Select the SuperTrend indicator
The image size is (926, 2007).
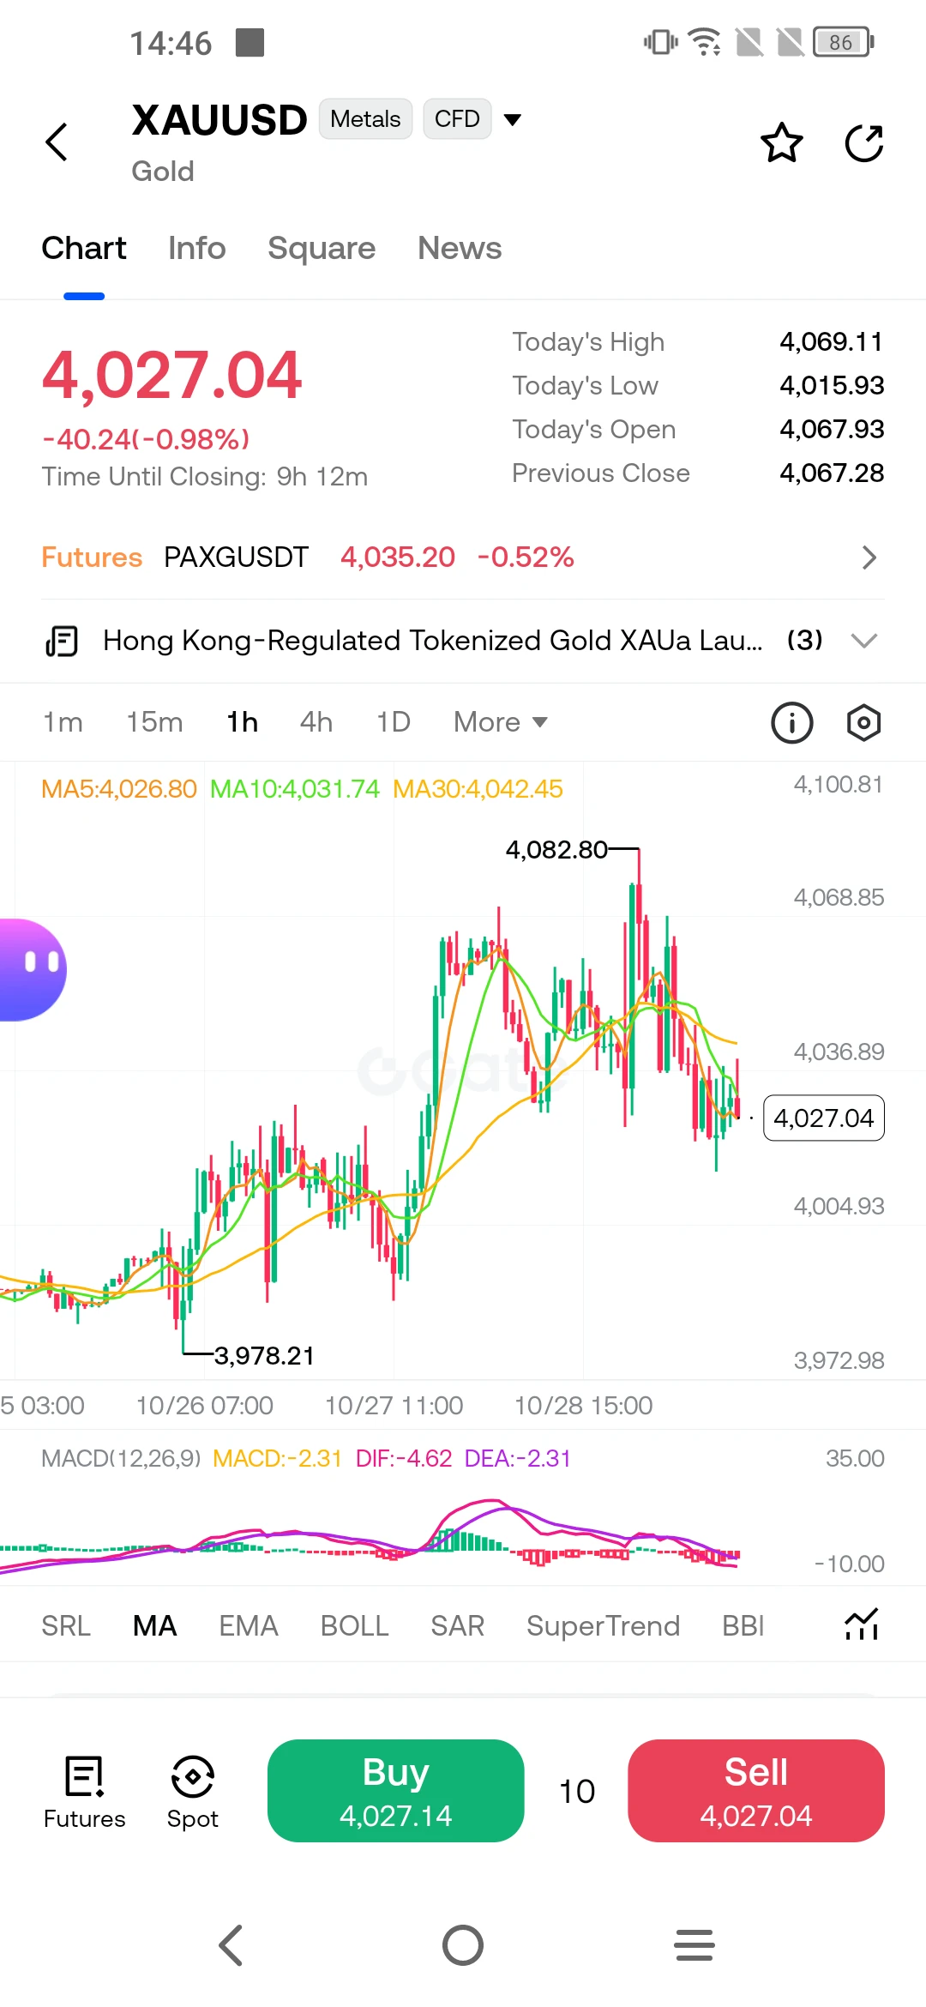(604, 1625)
